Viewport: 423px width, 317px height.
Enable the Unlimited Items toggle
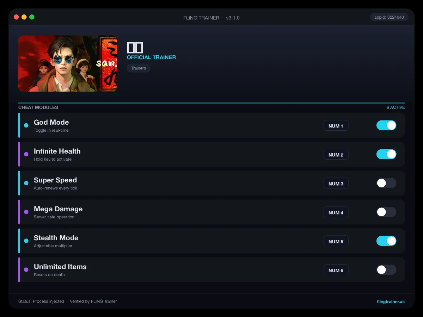386,270
